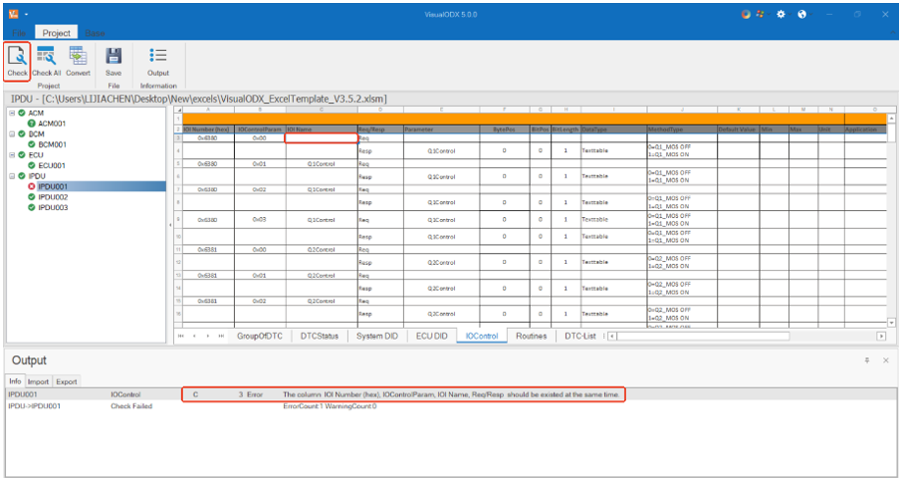Save the file using the Save icon
Image resolution: width=902 pixels, height=479 pixels.
[x=113, y=60]
